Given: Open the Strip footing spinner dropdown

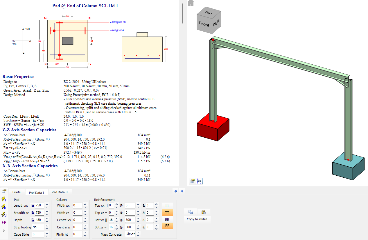Looking at the screenshot, I should pyautogui.click(x=47, y=227).
